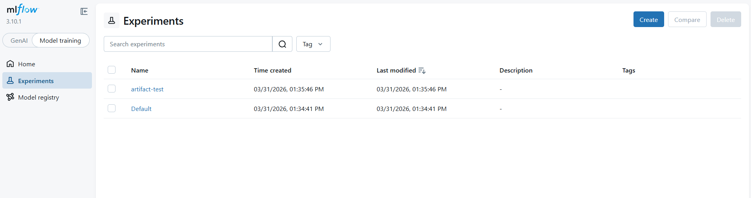Screen dimensions: 751x198
Task: Switch to the GenAI tab
Action: (x=19, y=41)
